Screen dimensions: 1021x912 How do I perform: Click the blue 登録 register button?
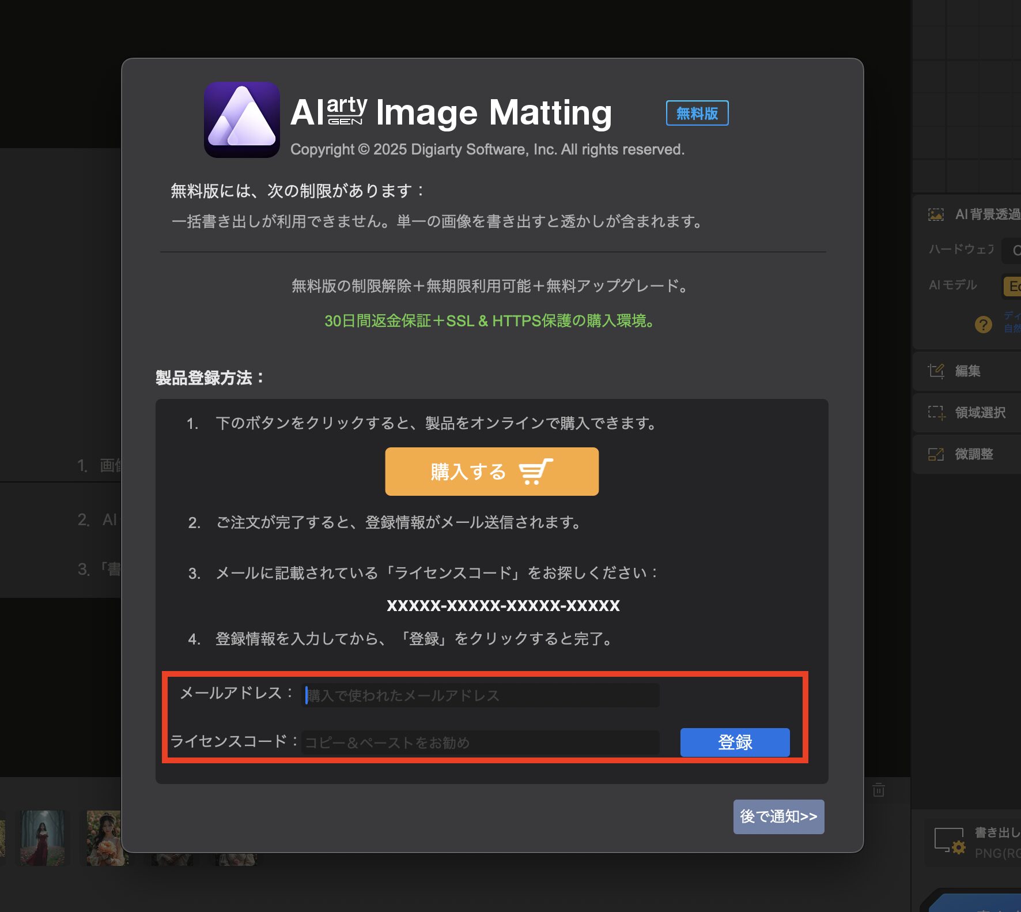(x=735, y=742)
